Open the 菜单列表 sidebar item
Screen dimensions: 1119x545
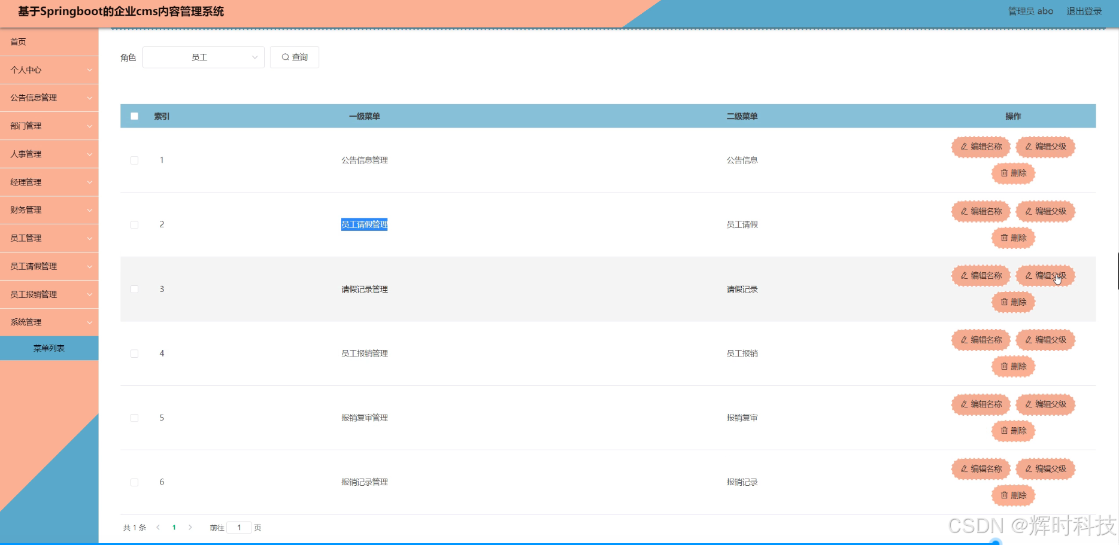49,348
